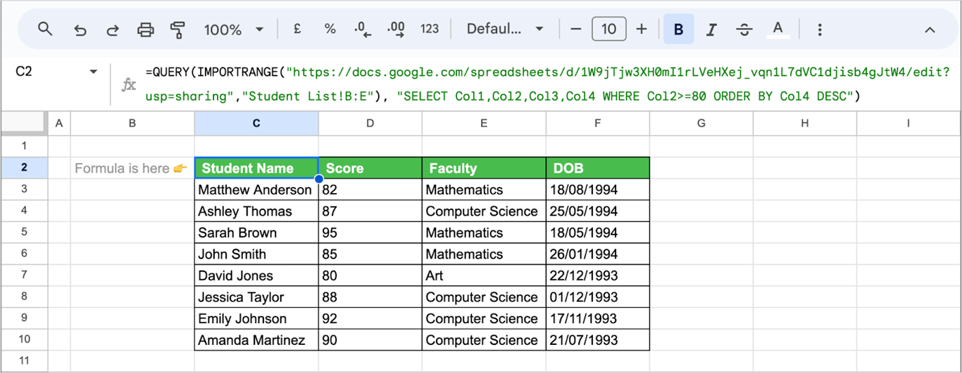Open the more options three-dot menu
The image size is (962, 373).
click(x=820, y=30)
